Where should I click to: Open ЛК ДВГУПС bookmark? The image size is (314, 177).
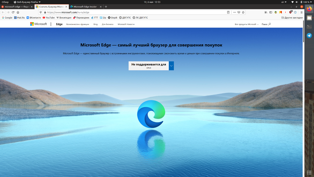click(x=140, y=18)
